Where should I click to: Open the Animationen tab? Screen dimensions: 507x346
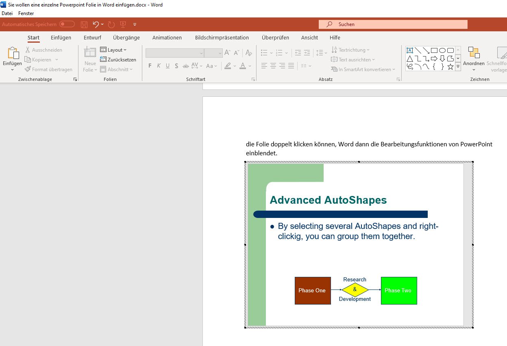[x=167, y=38]
